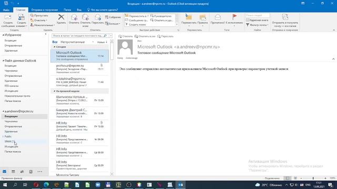This screenshot has height=189, width=337.
Task: Collapse the ribbon with the chevron
Action: point(334,30)
